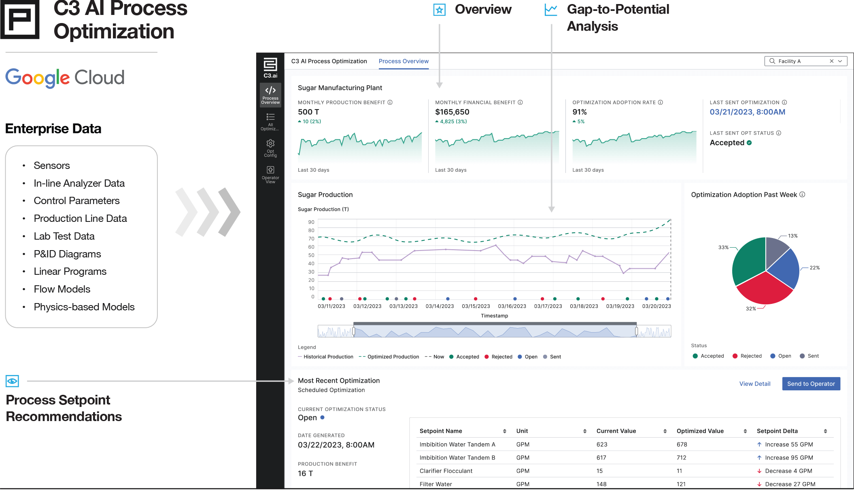Sort table by Unit column

pos(585,431)
